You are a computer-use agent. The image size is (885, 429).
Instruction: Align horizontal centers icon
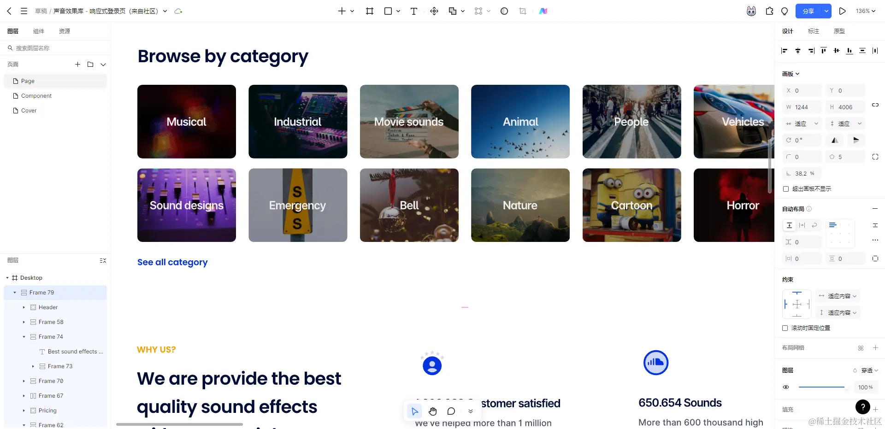coord(798,51)
